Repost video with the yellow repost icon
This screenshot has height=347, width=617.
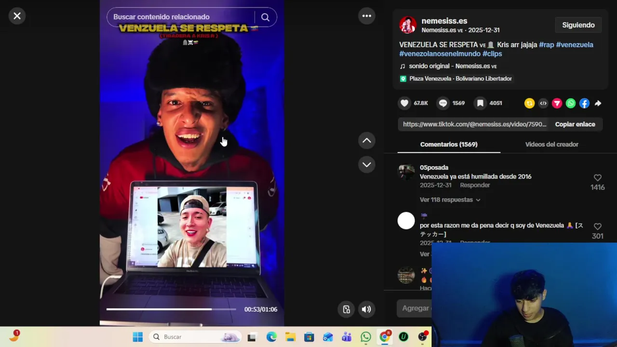point(529,103)
